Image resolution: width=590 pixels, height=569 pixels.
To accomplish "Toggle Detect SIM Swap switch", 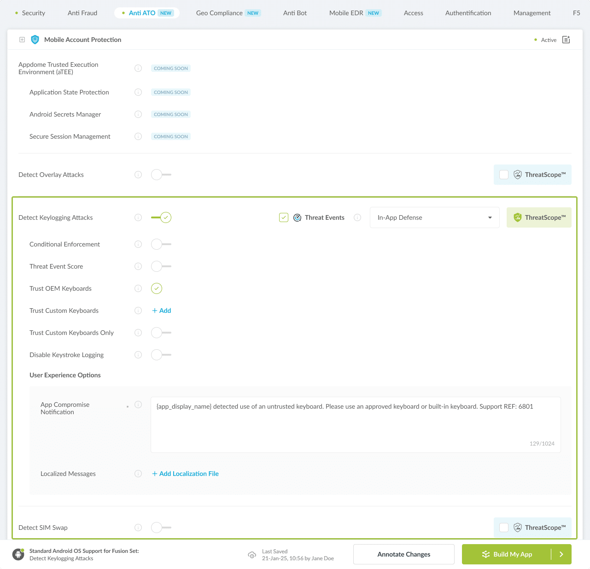I will (161, 528).
